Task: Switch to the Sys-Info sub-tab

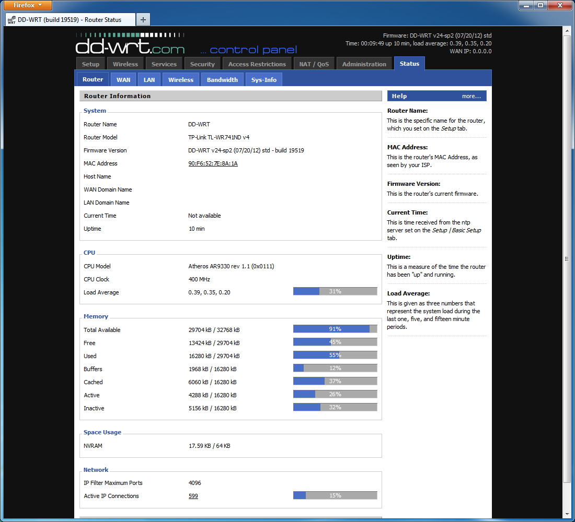Action: tap(263, 80)
